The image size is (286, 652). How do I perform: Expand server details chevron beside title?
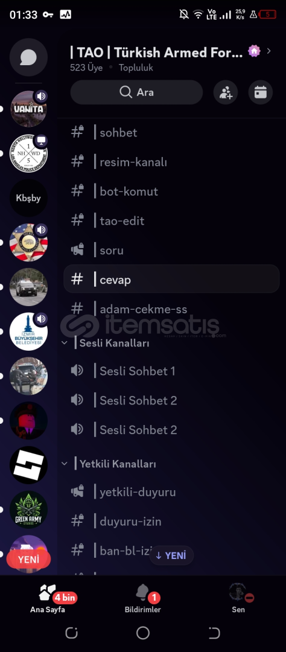click(269, 51)
